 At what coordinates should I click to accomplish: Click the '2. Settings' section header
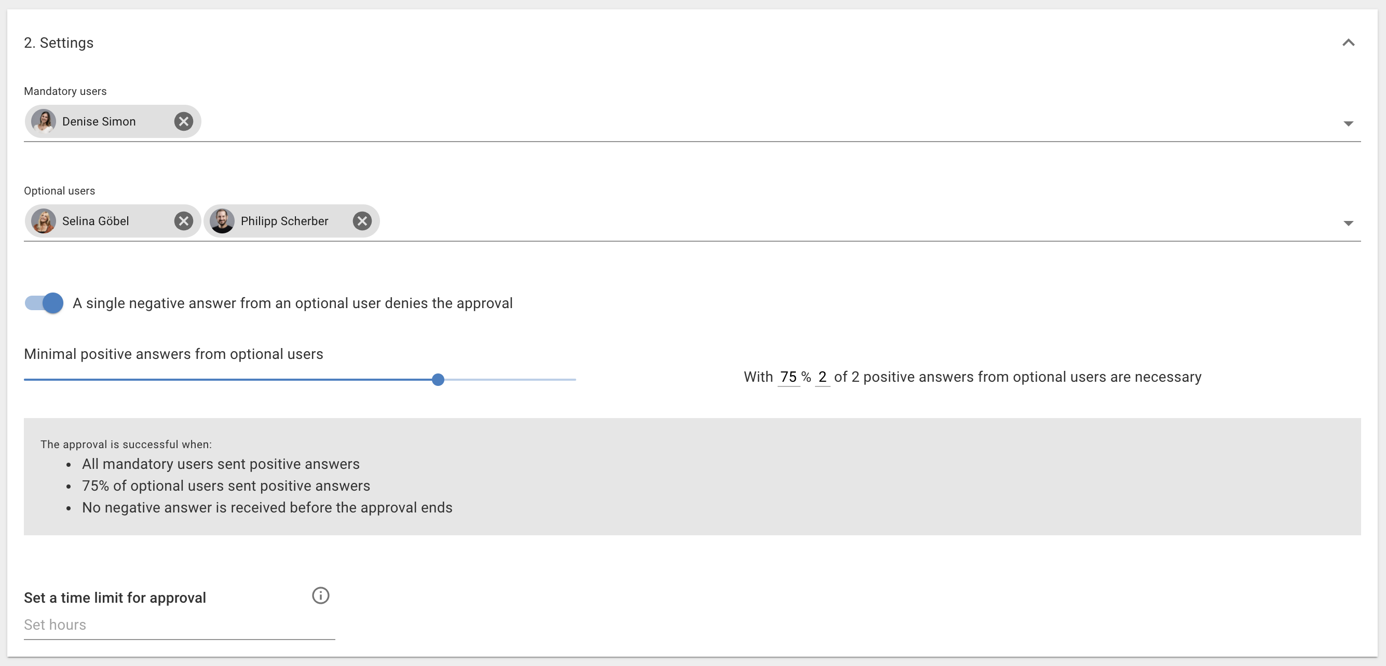pos(59,43)
